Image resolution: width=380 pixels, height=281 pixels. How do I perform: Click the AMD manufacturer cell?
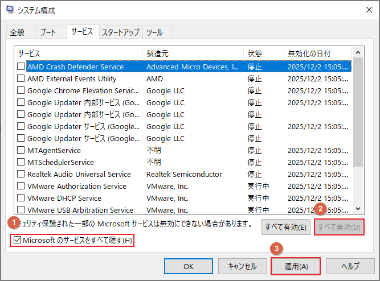154,78
